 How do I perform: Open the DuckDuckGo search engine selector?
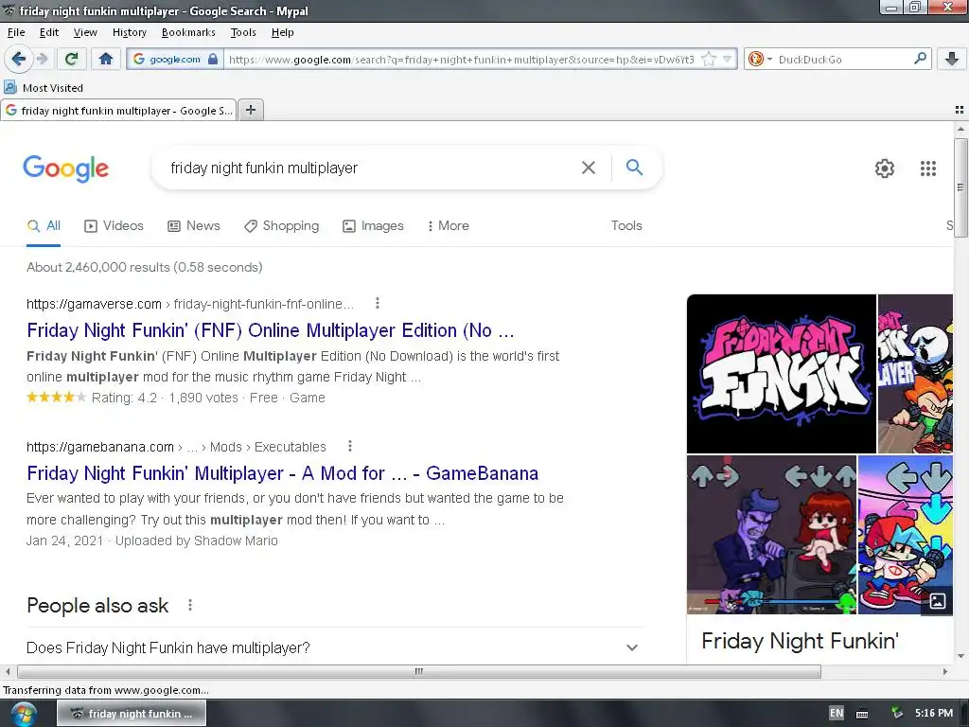[x=760, y=60]
